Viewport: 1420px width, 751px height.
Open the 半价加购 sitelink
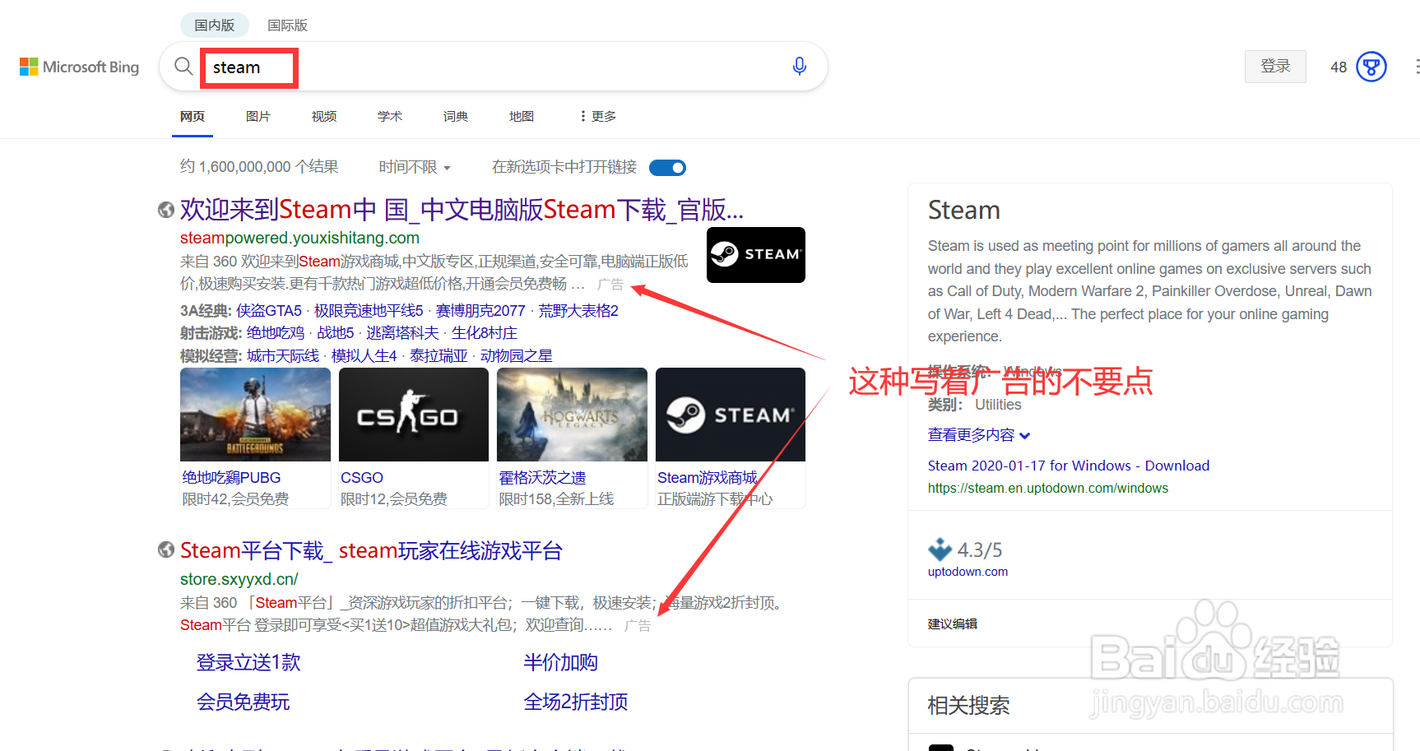560,662
